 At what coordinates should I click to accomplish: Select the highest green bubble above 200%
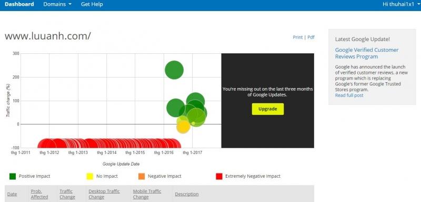point(174,70)
